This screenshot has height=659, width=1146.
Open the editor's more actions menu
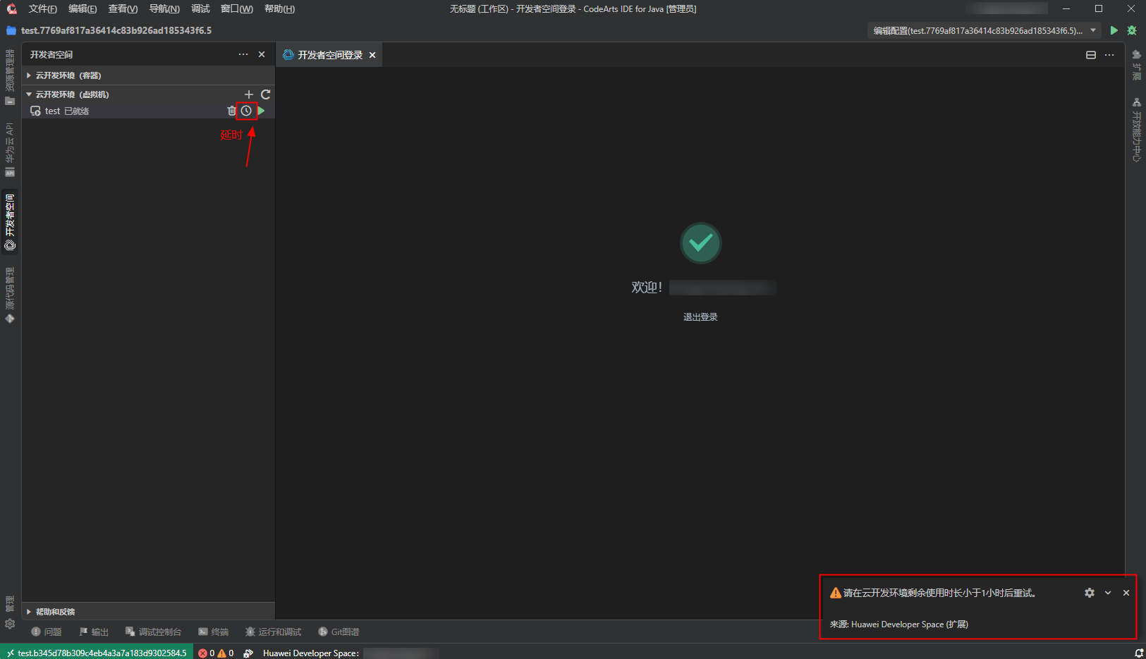(1109, 55)
